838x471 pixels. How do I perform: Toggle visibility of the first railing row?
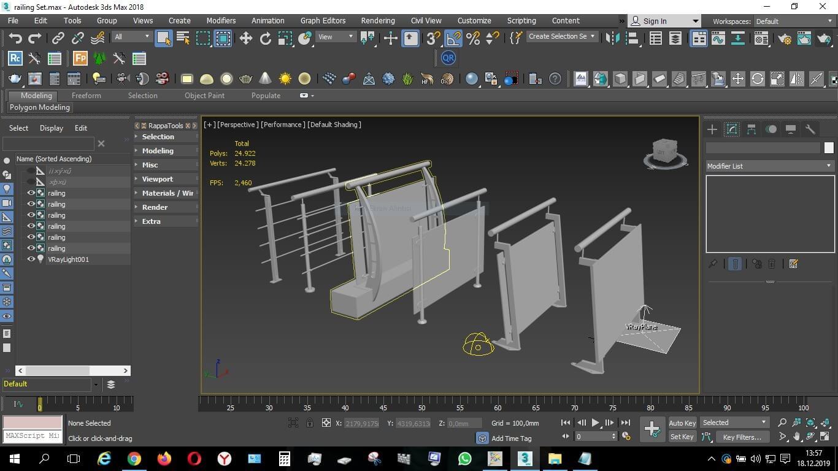(31, 193)
